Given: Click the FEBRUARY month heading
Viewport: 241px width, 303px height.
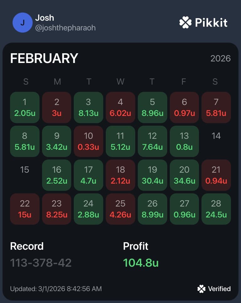Looking at the screenshot, I should [x=44, y=58].
